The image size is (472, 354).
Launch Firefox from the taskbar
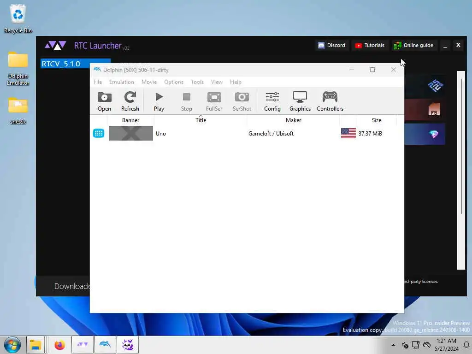(x=59, y=345)
